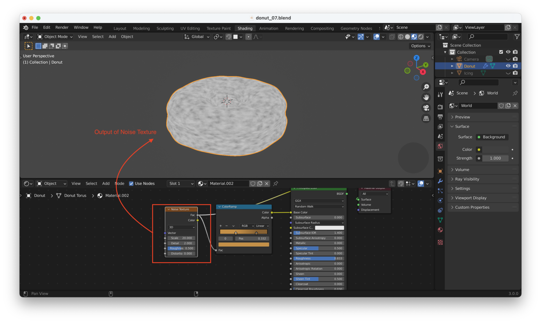This screenshot has width=541, height=323.
Task: Open viewport Options button
Action: click(x=420, y=46)
